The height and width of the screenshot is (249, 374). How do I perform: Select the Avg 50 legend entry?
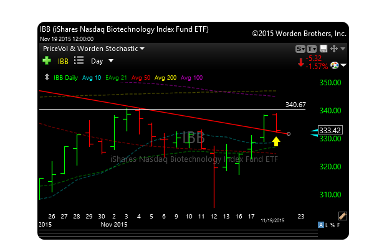click(x=141, y=78)
